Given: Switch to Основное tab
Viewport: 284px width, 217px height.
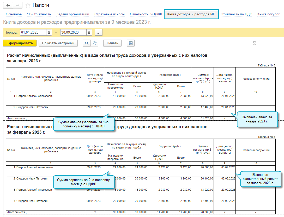Looking at the screenshot, I should point(14,14).
